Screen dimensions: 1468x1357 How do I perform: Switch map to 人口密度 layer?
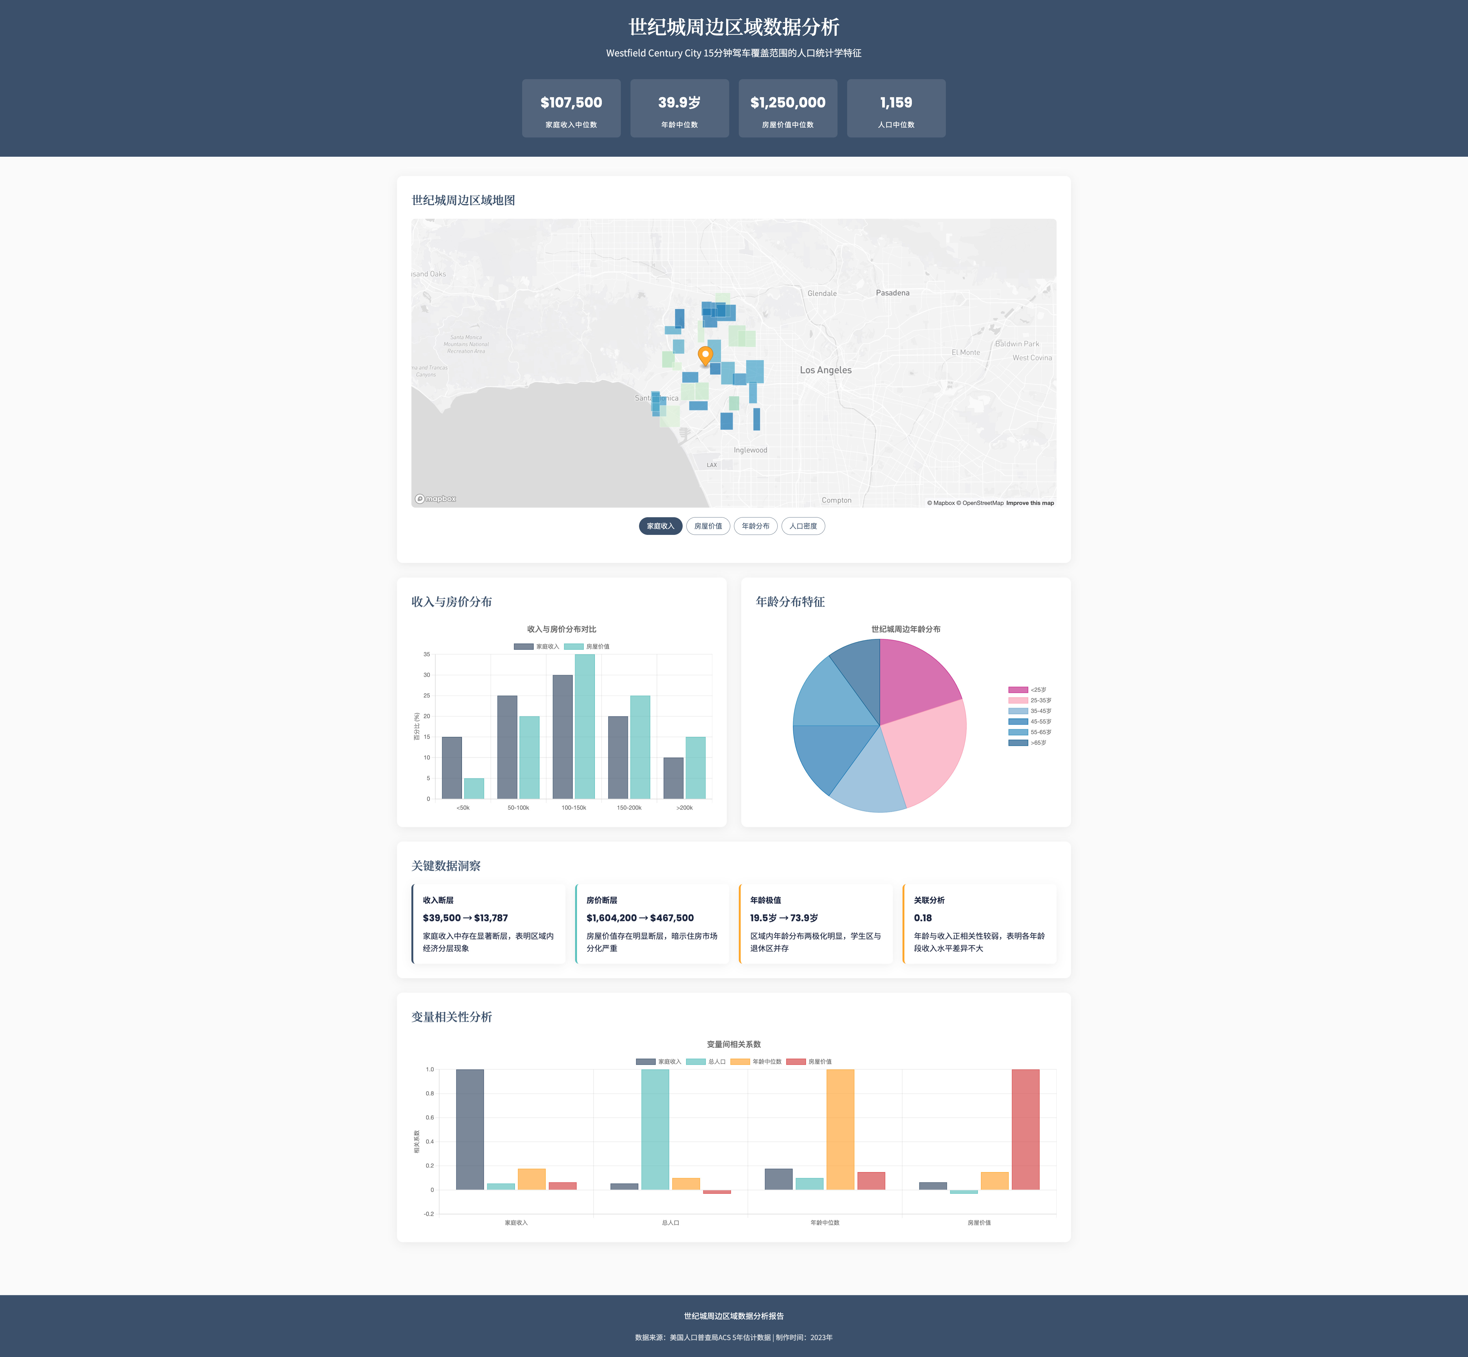click(803, 526)
